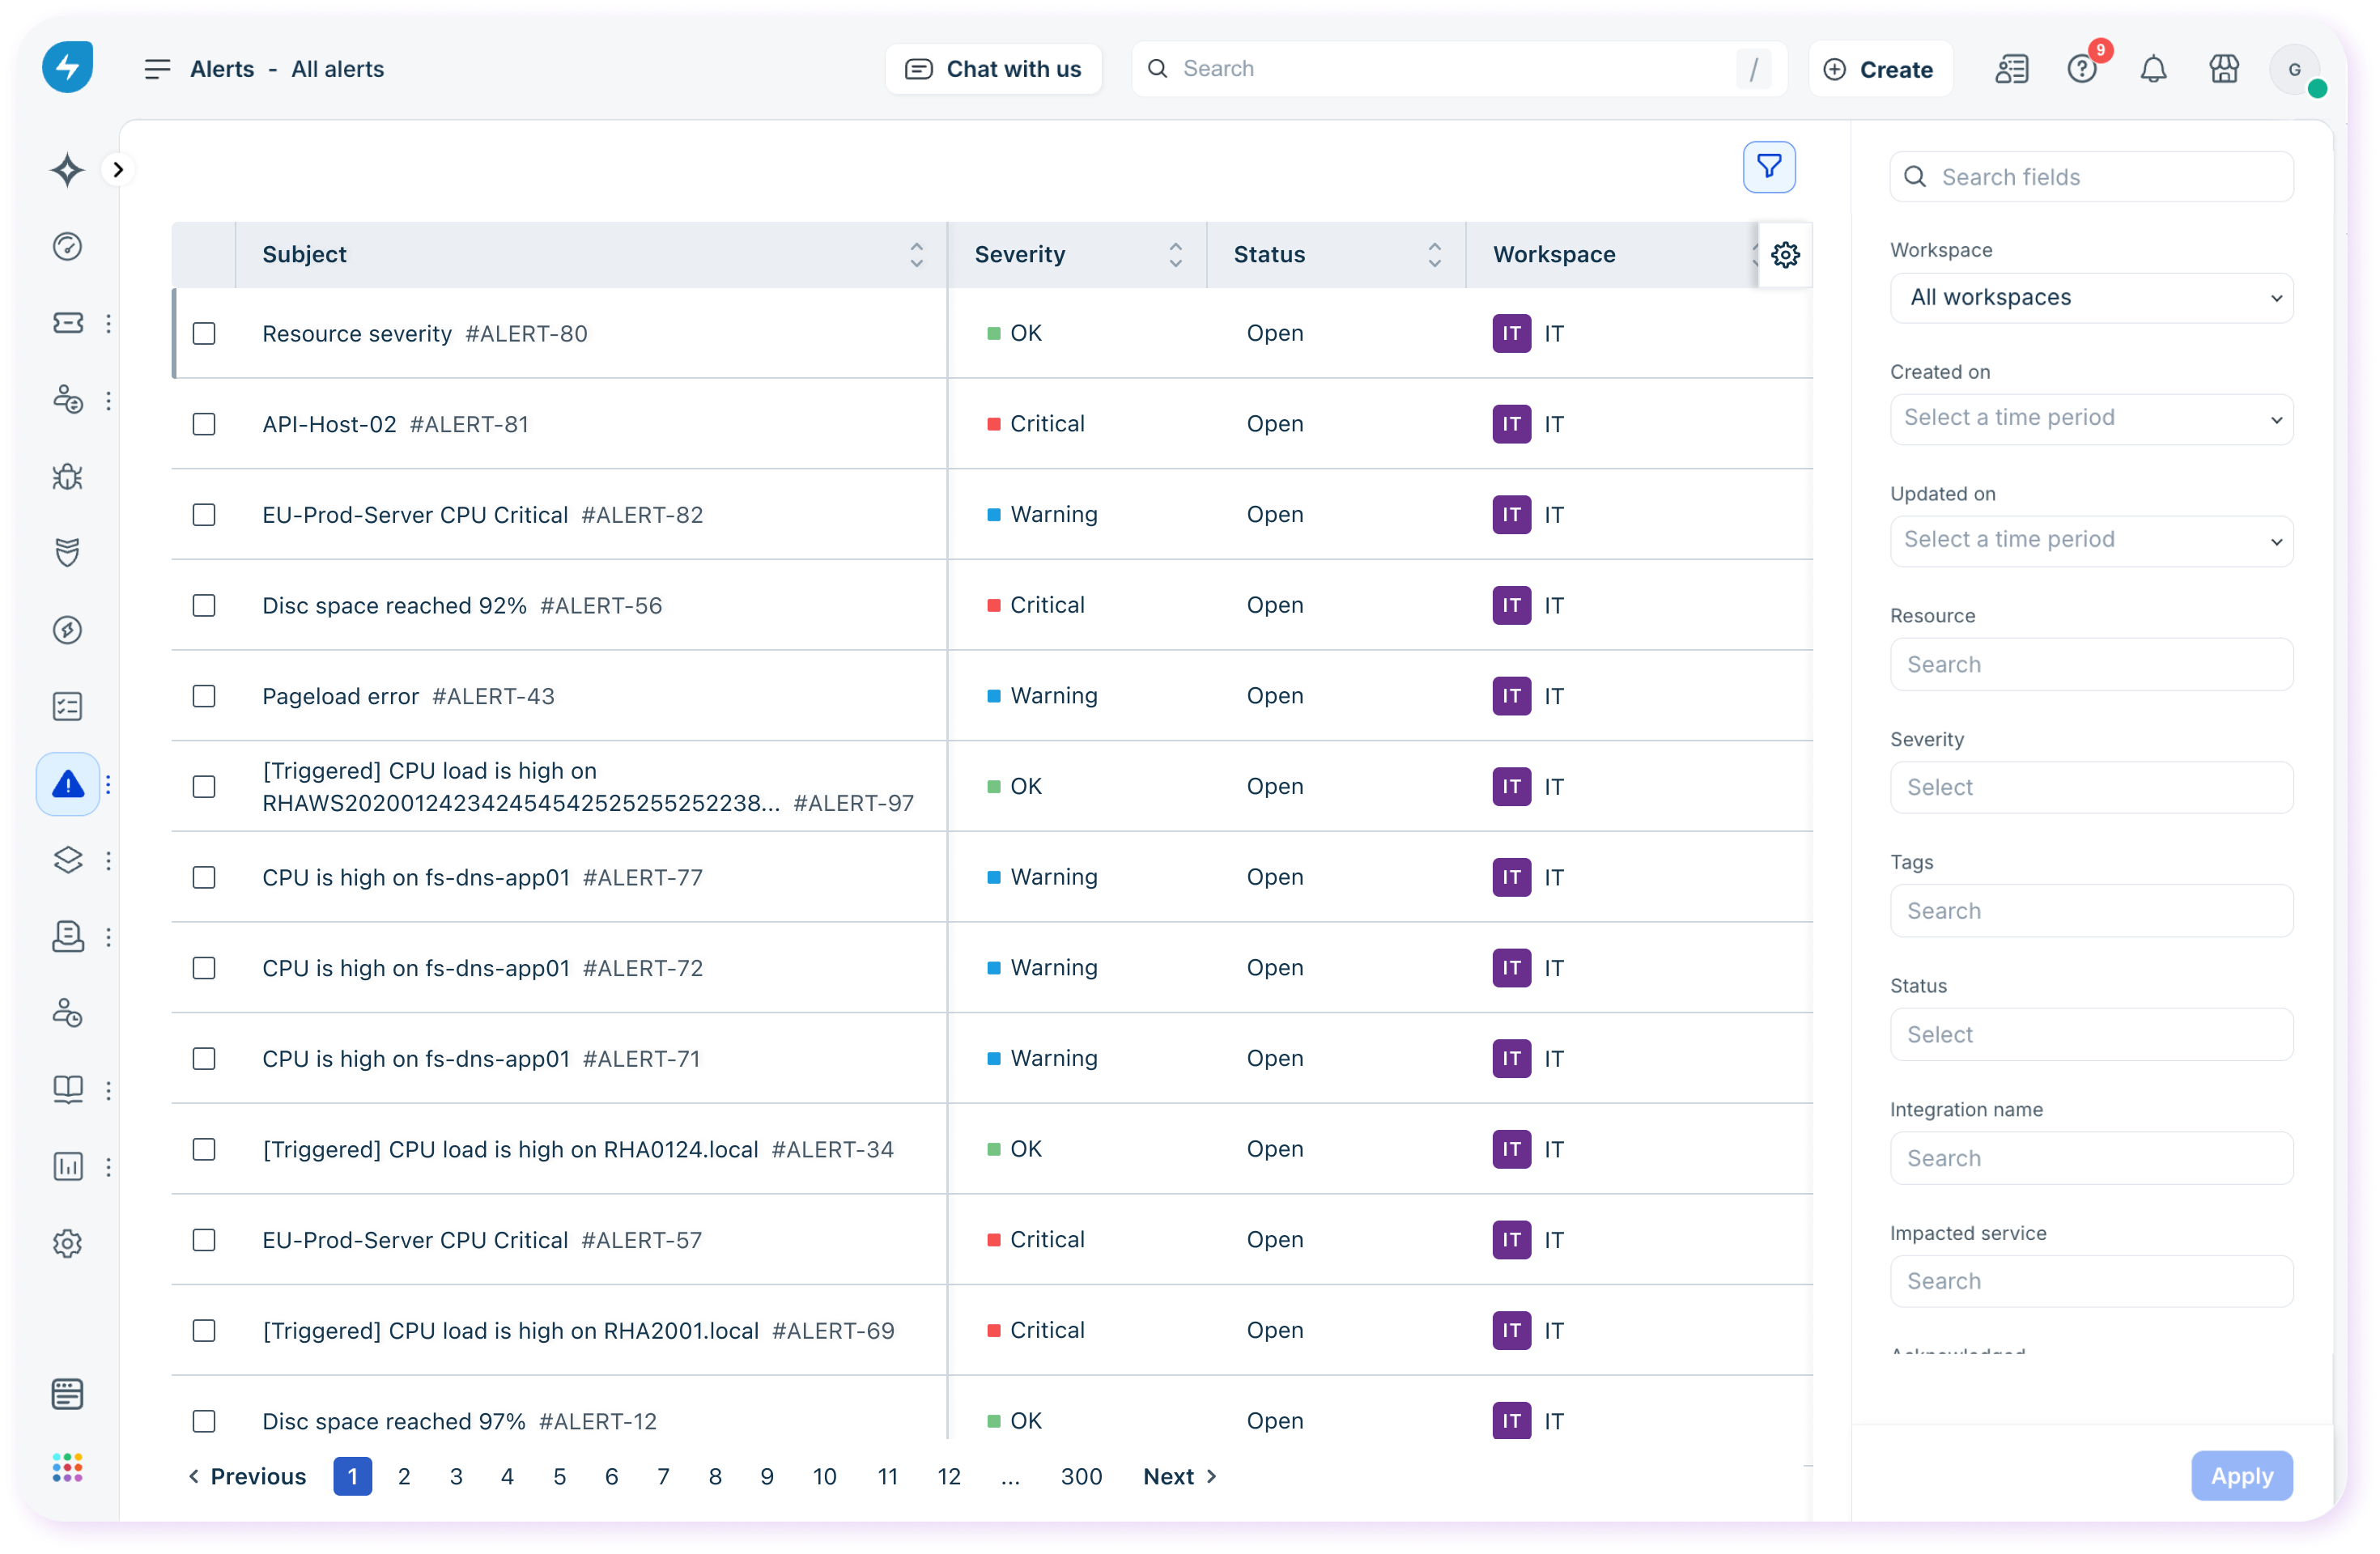2380x1554 pixels.
Task: Click the Chat with us button
Action: point(993,69)
